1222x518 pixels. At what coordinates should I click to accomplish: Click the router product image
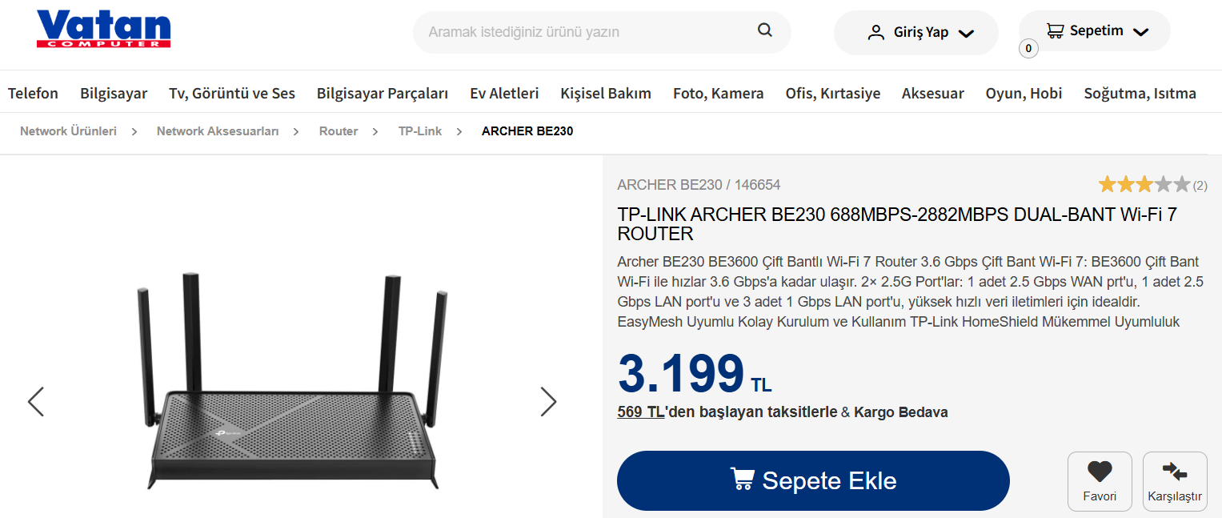293,381
